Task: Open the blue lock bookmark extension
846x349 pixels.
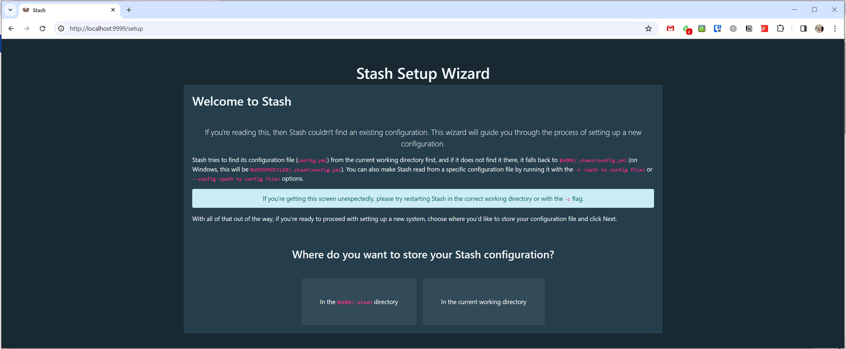Action: [717, 29]
